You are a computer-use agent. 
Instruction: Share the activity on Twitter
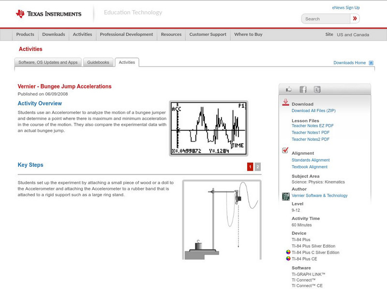point(317,89)
